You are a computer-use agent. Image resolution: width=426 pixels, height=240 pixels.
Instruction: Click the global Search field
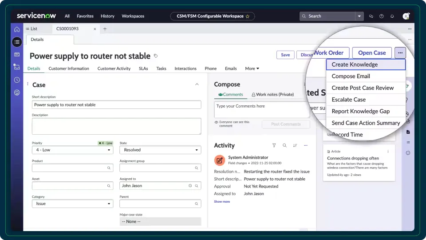327,16
